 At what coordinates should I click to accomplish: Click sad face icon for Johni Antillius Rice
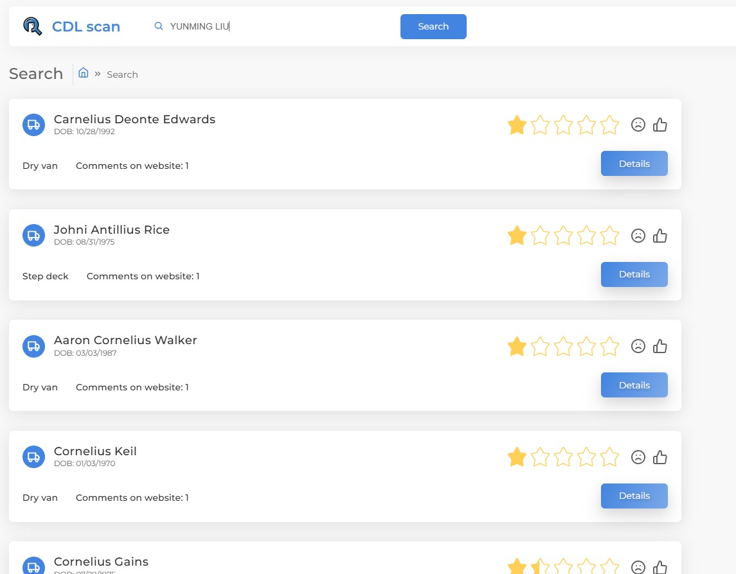click(x=638, y=236)
